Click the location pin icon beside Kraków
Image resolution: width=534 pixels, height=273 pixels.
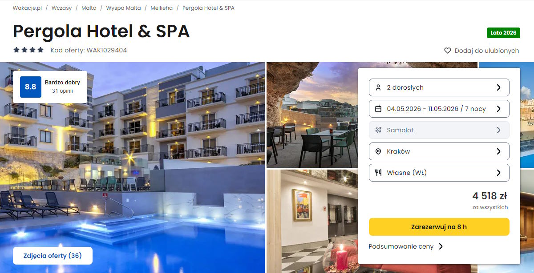click(378, 151)
